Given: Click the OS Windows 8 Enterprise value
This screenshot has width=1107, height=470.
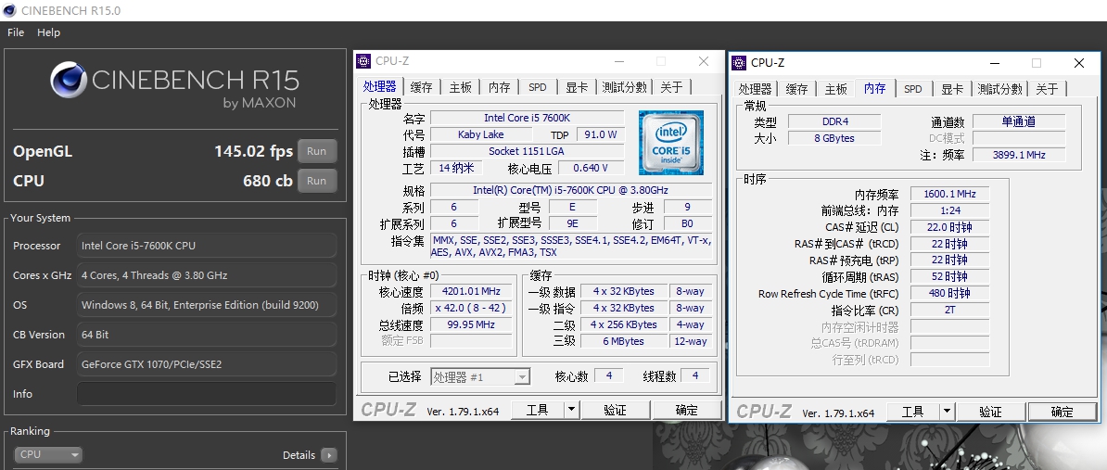Looking at the screenshot, I should [206, 305].
